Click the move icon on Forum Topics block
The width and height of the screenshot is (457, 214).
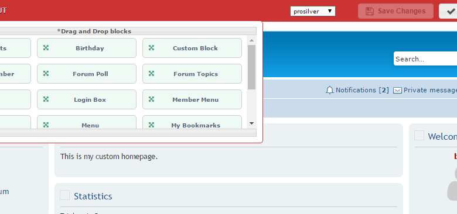coord(151,74)
